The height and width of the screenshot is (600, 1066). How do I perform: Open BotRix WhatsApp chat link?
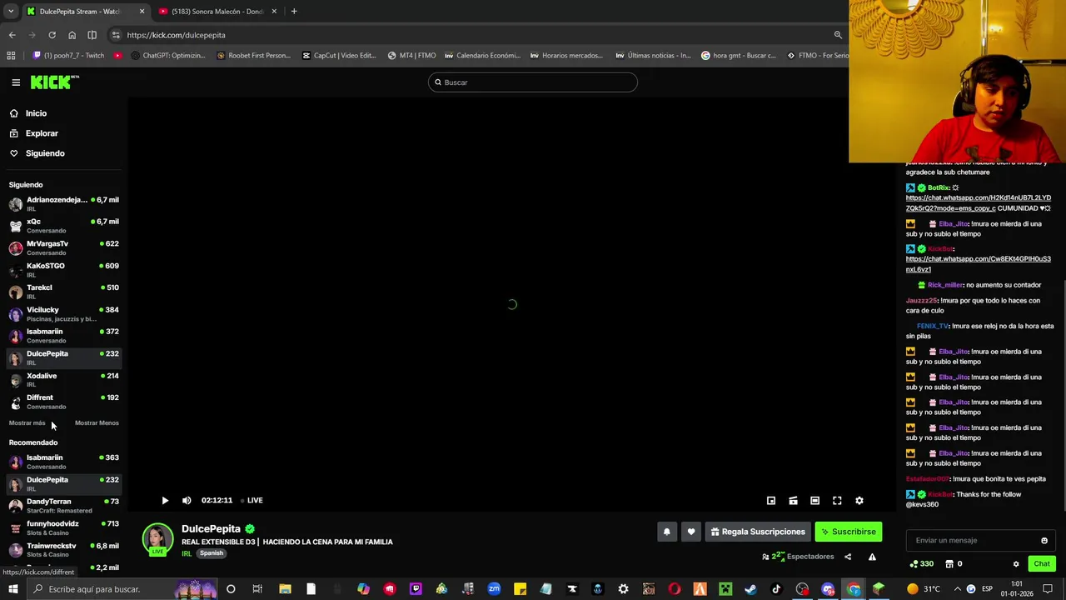pos(978,203)
